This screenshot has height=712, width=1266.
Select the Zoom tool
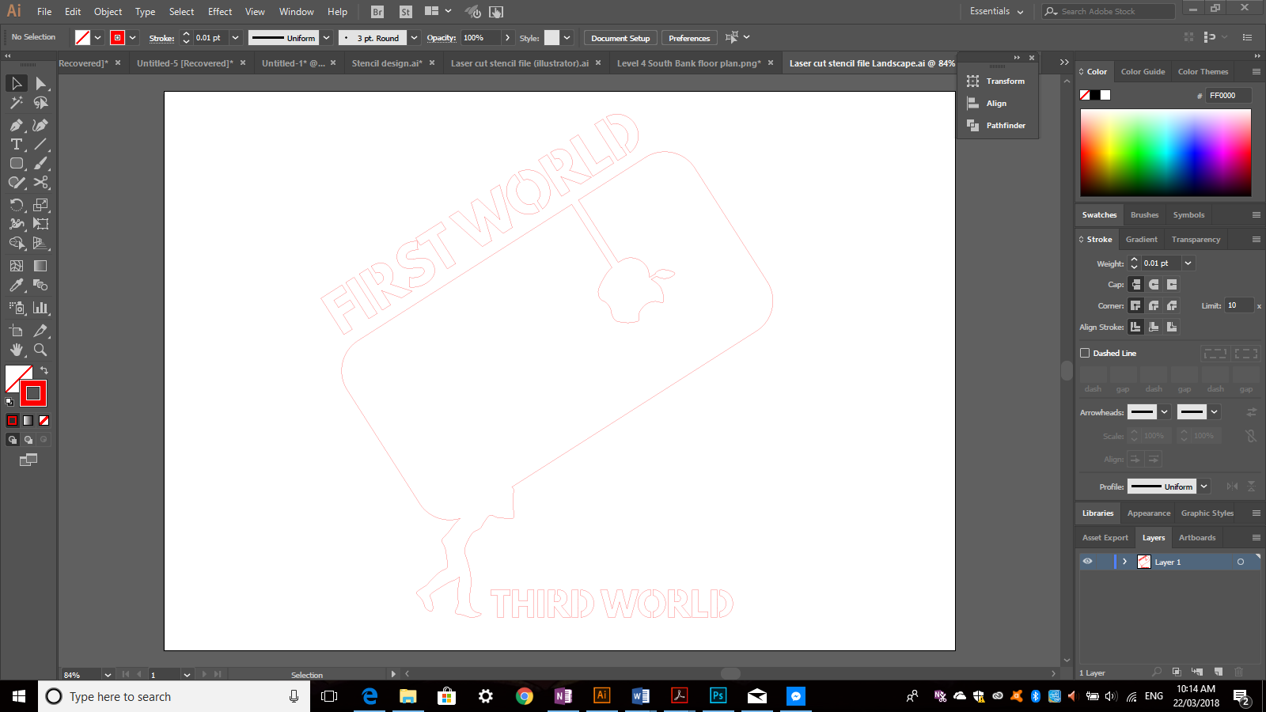[41, 350]
